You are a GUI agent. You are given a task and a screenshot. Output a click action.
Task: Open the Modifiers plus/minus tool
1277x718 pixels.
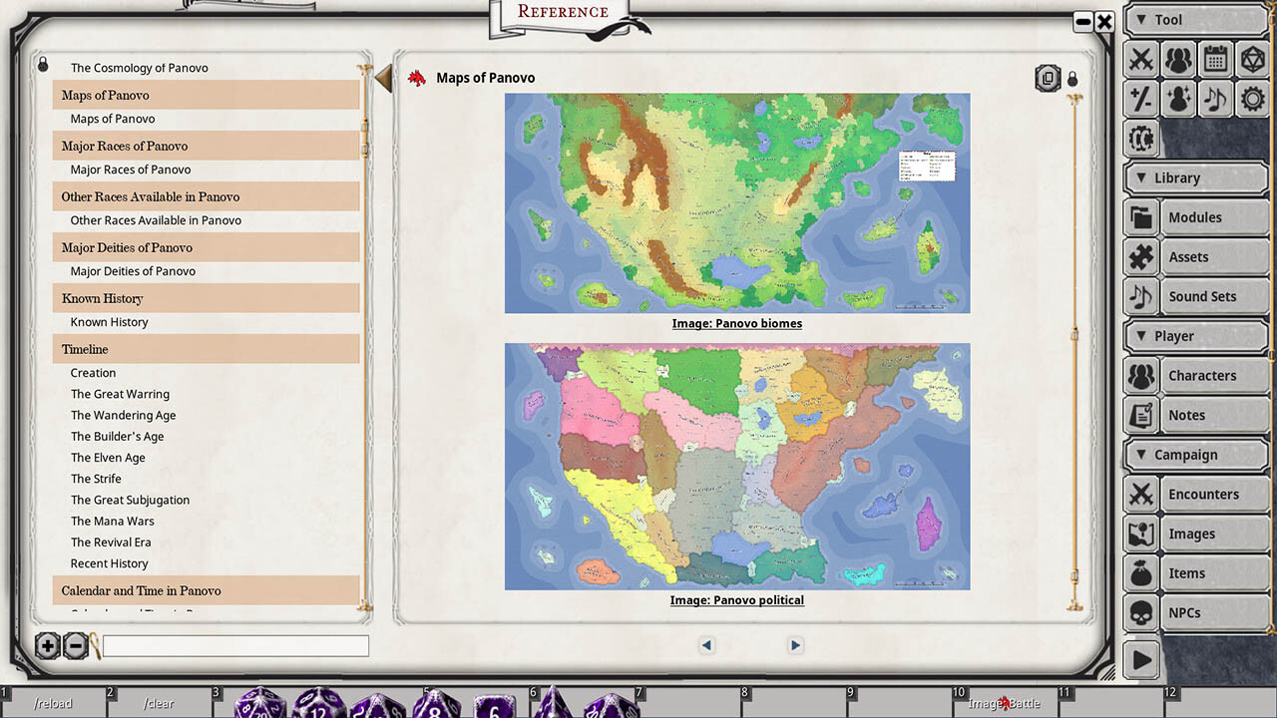(x=1140, y=98)
